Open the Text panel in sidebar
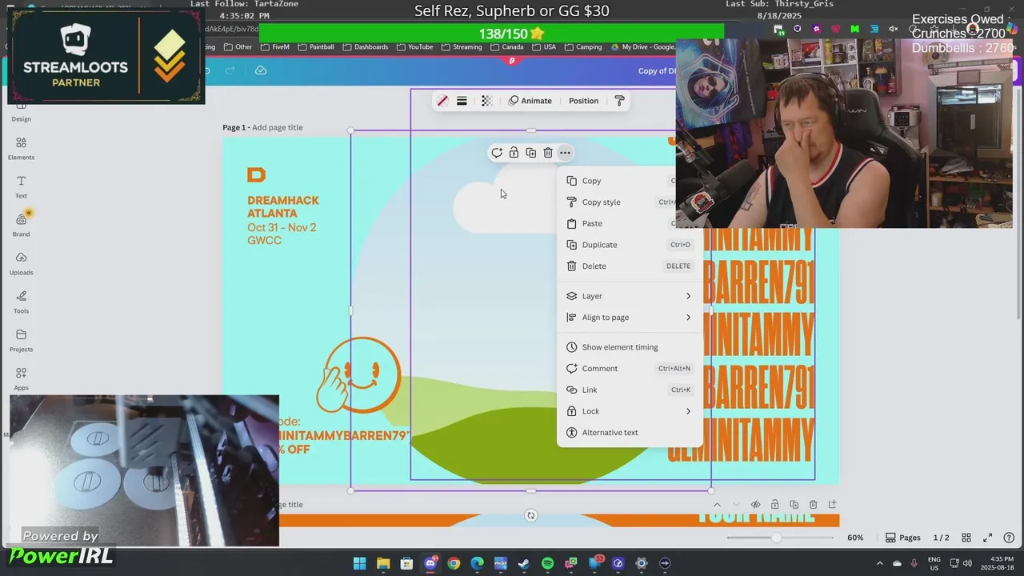Screen dimensions: 1024x576 [x=21, y=186]
